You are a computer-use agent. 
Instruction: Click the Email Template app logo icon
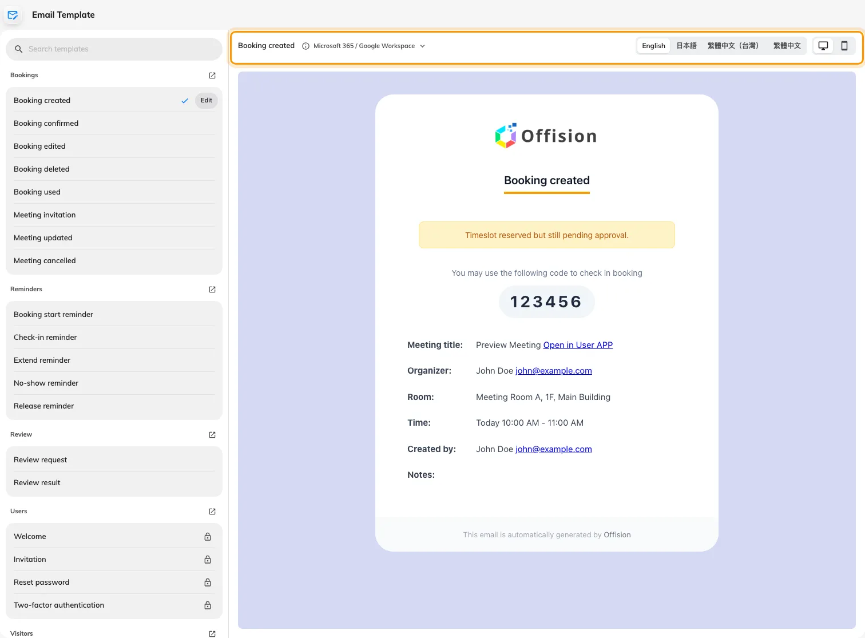point(13,15)
